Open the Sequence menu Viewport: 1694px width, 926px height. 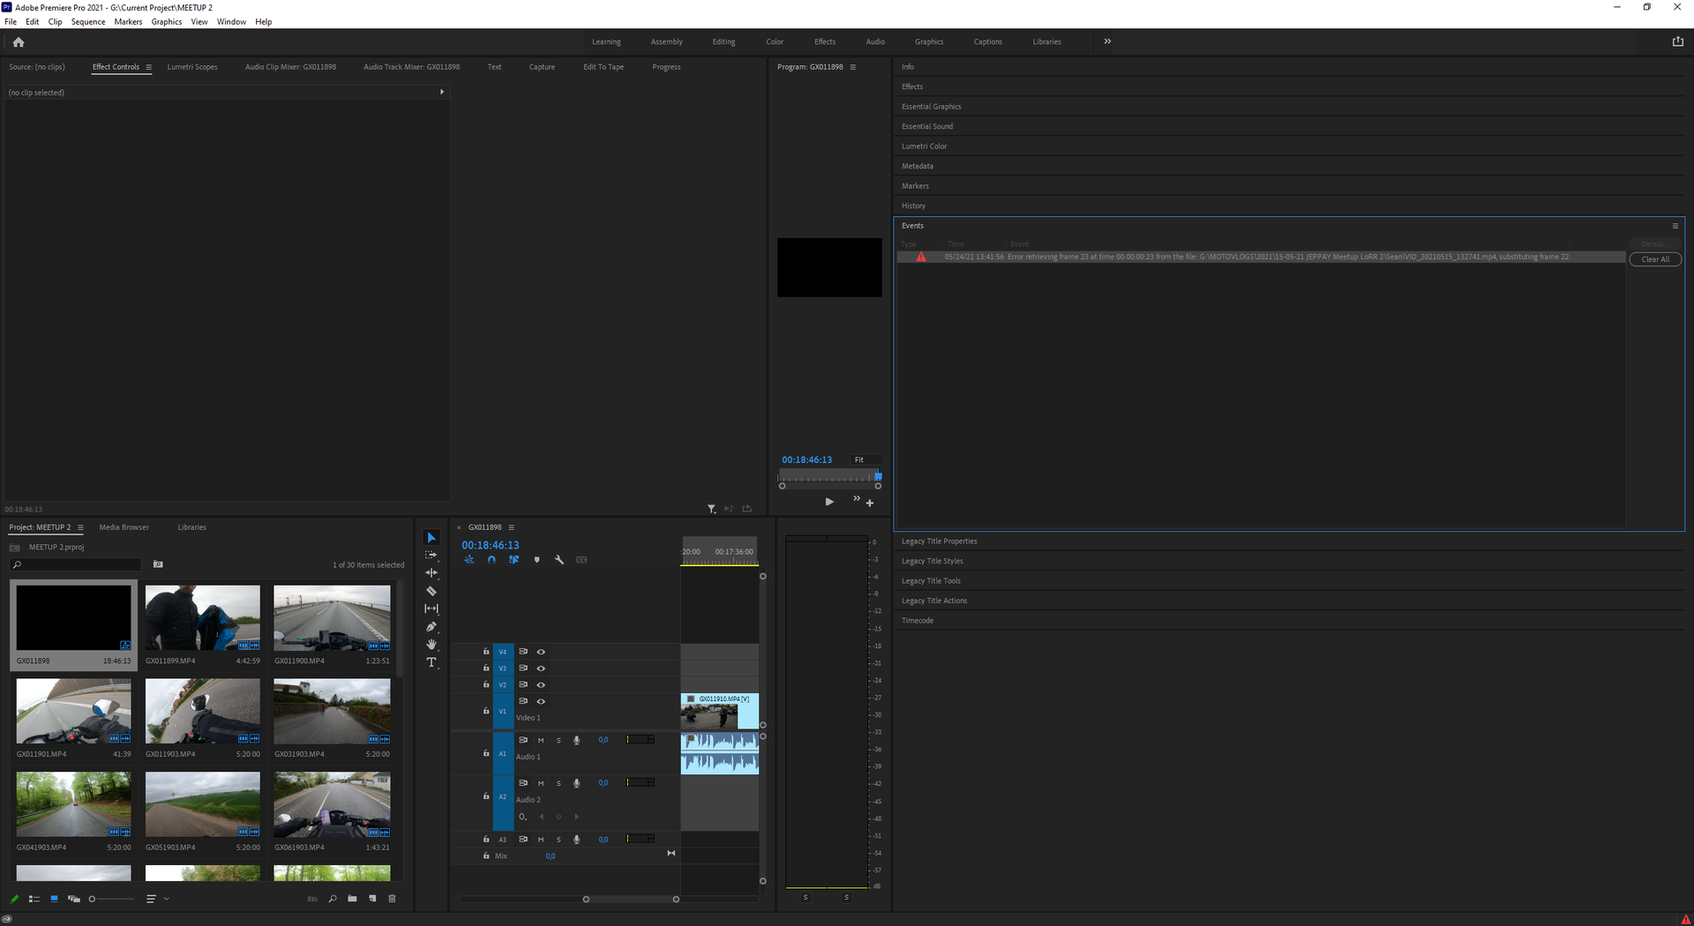pos(87,22)
